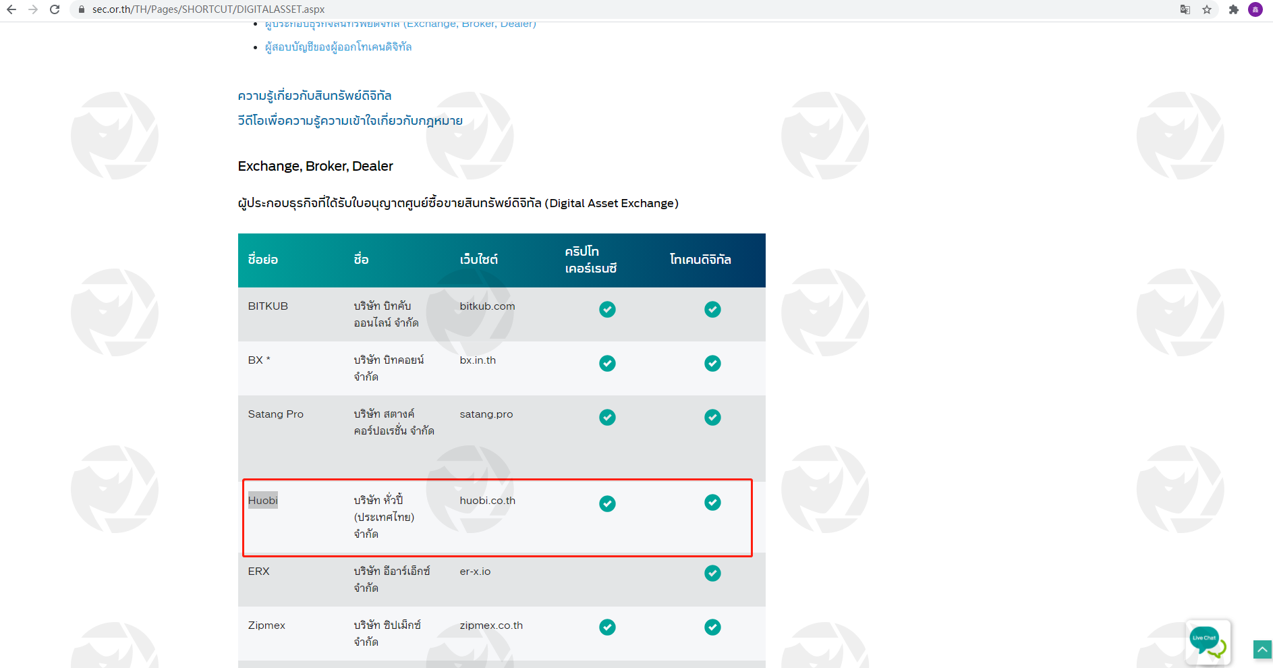This screenshot has width=1273, height=668.
Task: Open ความรู้เกี่ยวกับสินทรัพย์ดิจิทัล link
Action: tap(314, 96)
